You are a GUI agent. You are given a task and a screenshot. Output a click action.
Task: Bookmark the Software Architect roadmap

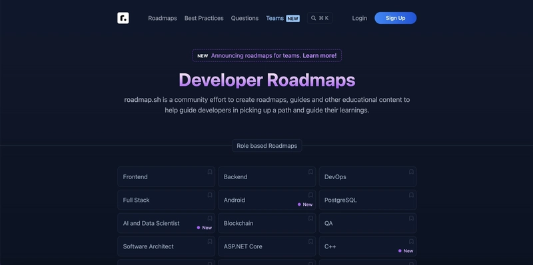point(210,242)
